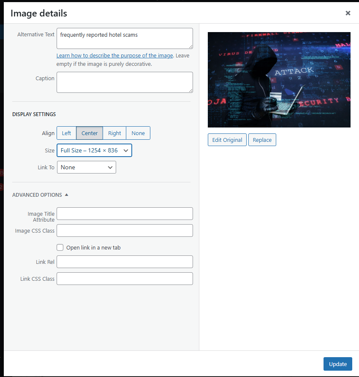Click the Link Rel input field
Viewport: 359px width, 377px height.
click(x=125, y=262)
